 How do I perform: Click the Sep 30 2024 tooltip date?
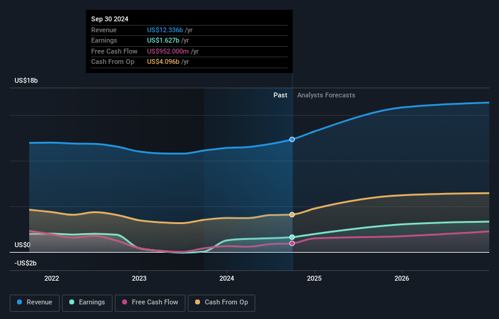pos(110,19)
